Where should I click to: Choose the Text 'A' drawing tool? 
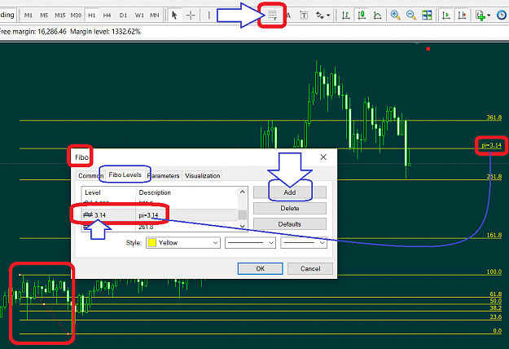[288, 15]
